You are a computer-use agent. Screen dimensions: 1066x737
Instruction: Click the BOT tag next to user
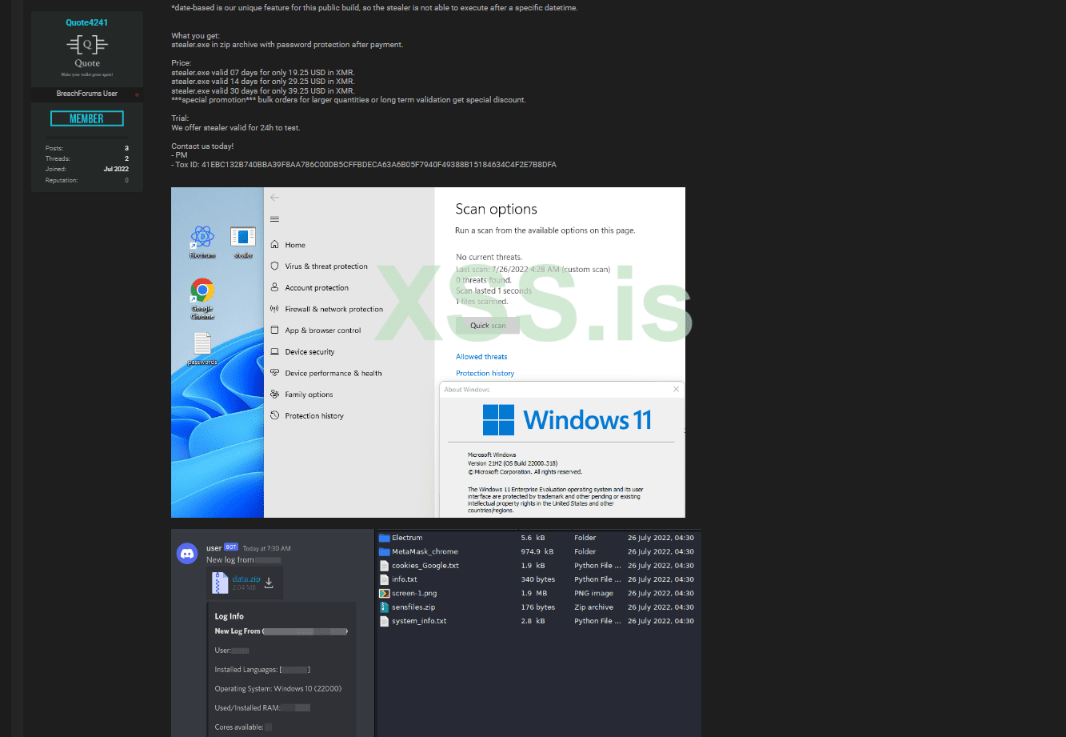(231, 547)
